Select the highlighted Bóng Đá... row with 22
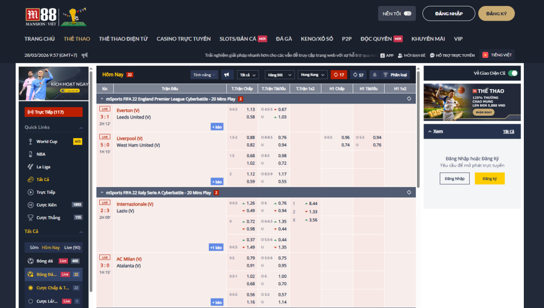This screenshot has width=544, height=308. (x=54, y=275)
